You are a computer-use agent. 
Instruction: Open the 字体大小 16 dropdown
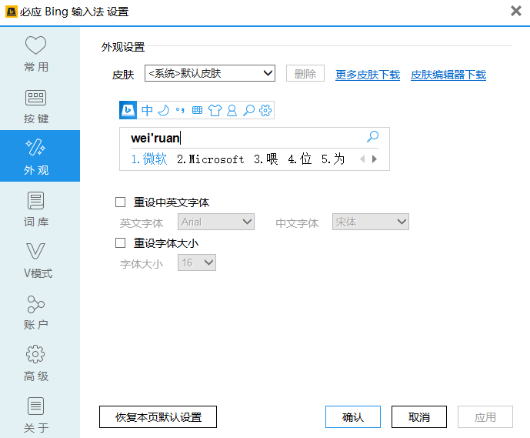(x=197, y=263)
